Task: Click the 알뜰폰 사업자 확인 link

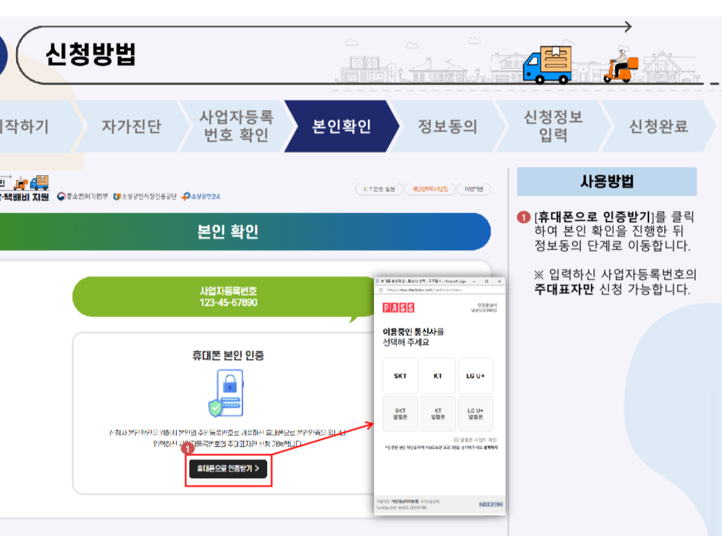Action: tap(475, 440)
